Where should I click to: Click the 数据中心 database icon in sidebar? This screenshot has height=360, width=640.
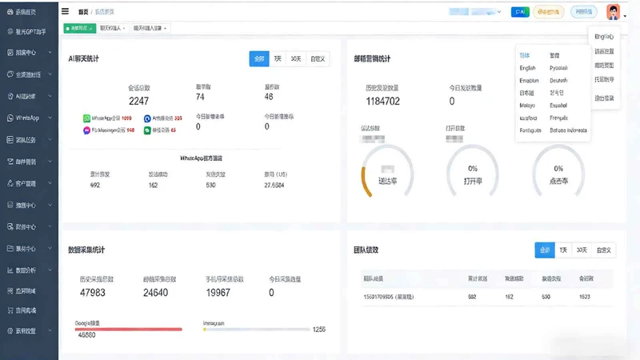[10, 205]
